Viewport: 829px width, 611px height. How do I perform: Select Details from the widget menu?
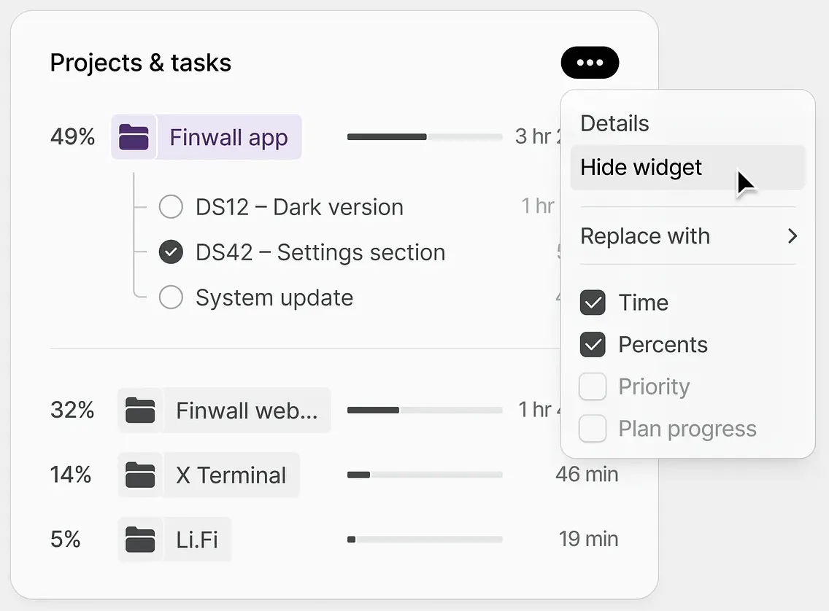point(614,123)
